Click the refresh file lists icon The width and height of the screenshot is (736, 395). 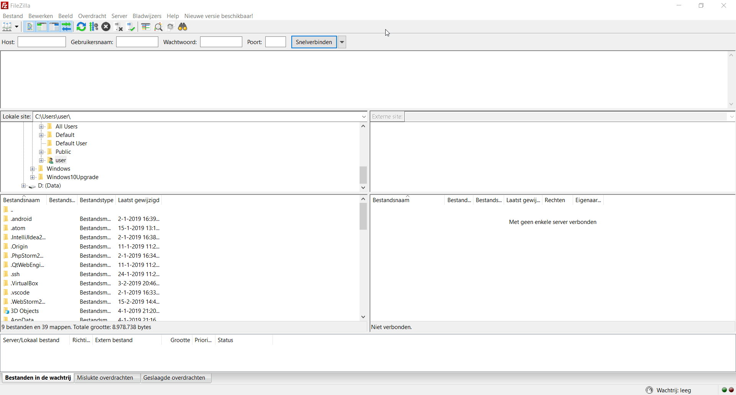81,27
